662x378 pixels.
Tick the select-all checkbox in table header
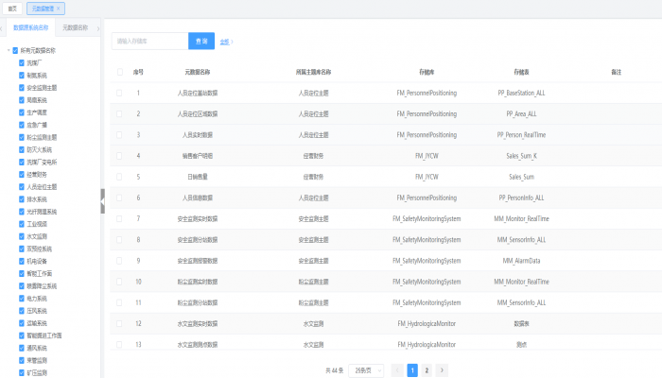pos(120,72)
